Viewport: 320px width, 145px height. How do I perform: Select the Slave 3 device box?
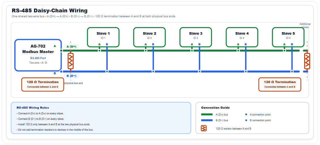click(x=196, y=37)
